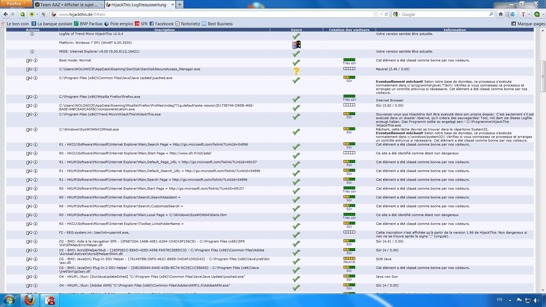Image resolution: width=546 pixels, height=307 pixels.
Task: Click info icon for F2 REG:system.ini row
Action: click(x=36, y=233)
